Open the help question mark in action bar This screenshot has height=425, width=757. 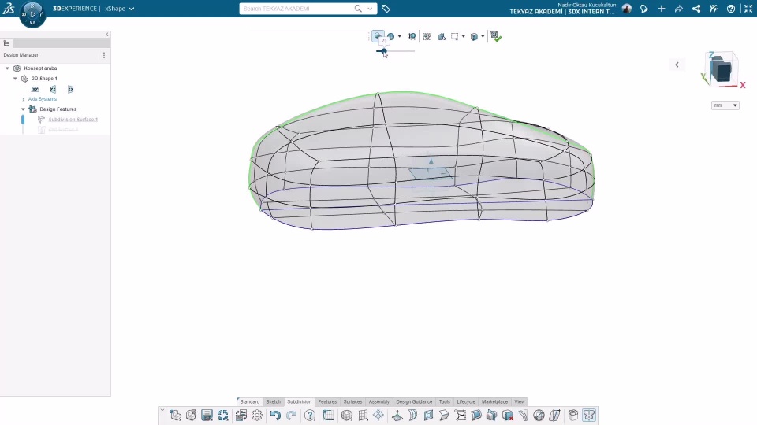[310, 416]
